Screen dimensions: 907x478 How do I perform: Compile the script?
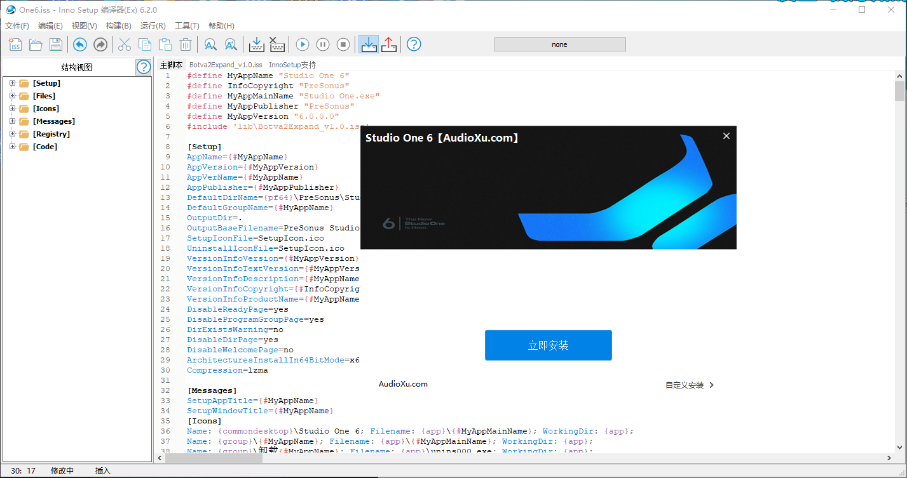[256, 44]
